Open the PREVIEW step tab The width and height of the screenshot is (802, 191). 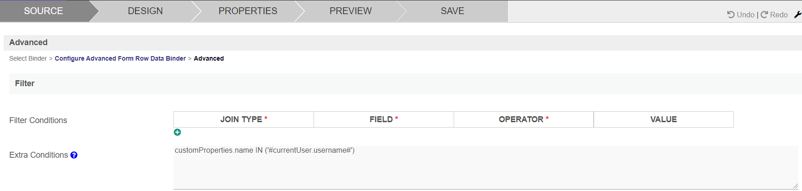(x=350, y=11)
